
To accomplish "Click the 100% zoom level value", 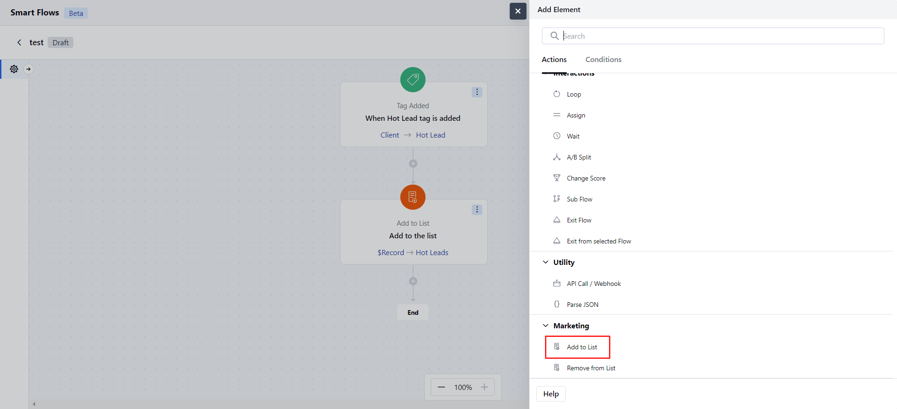I will tap(463, 388).
